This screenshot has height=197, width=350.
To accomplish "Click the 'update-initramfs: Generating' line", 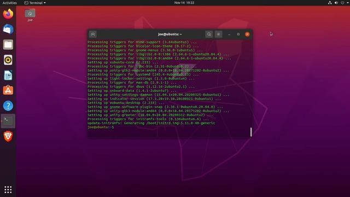I will coord(151,123).
